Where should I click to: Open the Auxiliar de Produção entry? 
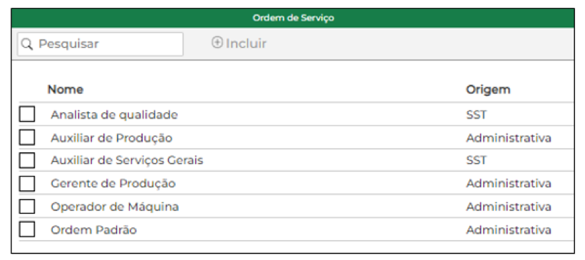click(x=112, y=138)
